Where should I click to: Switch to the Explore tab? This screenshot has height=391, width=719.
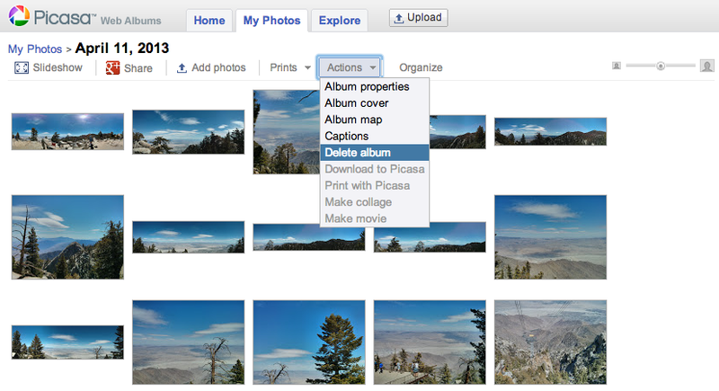pyautogui.click(x=341, y=21)
